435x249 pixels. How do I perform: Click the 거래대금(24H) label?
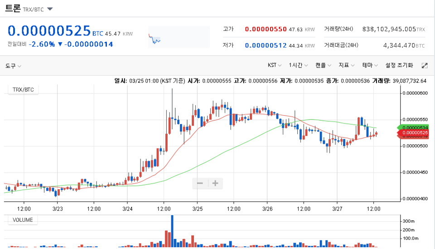tap(341, 45)
